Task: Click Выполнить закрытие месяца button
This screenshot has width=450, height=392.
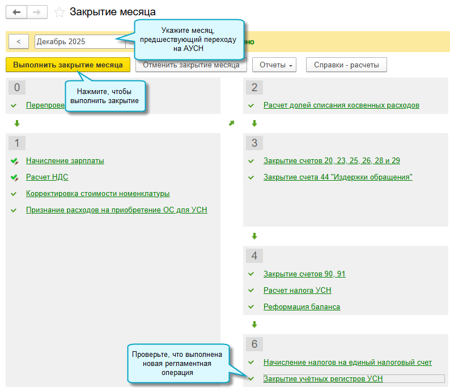Action: tap(68, 65)
